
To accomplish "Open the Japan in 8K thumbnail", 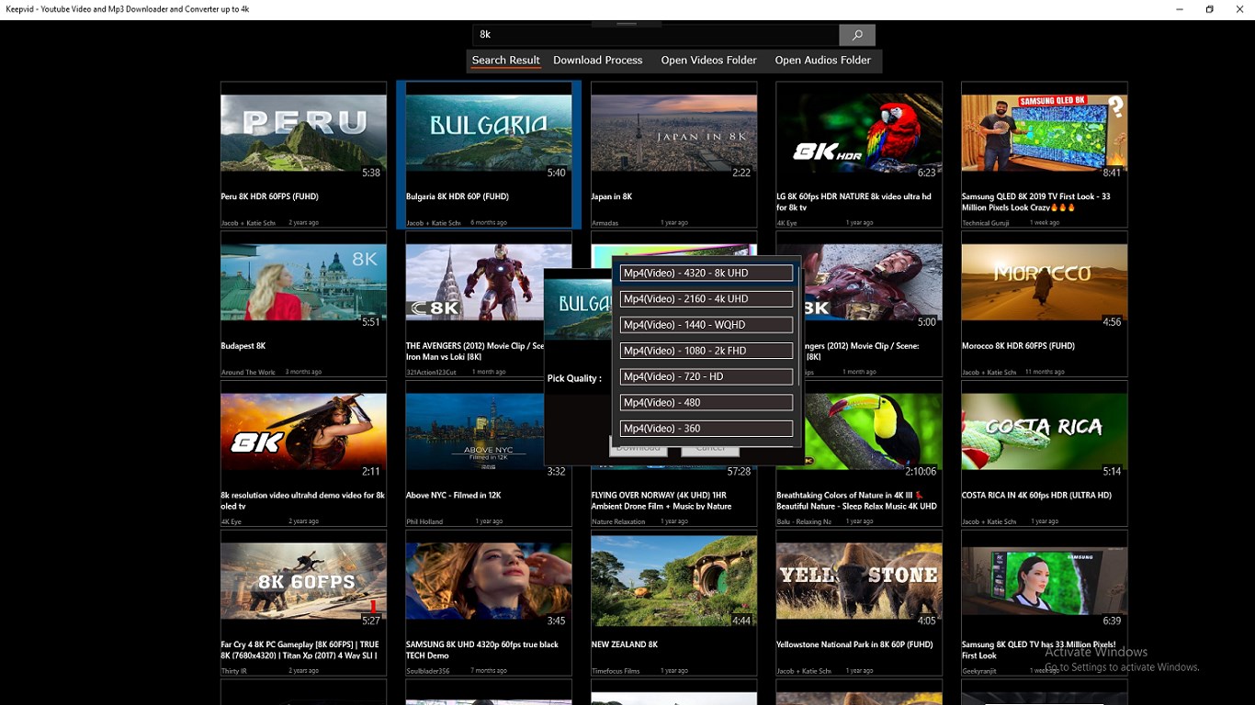I will 674,132.
